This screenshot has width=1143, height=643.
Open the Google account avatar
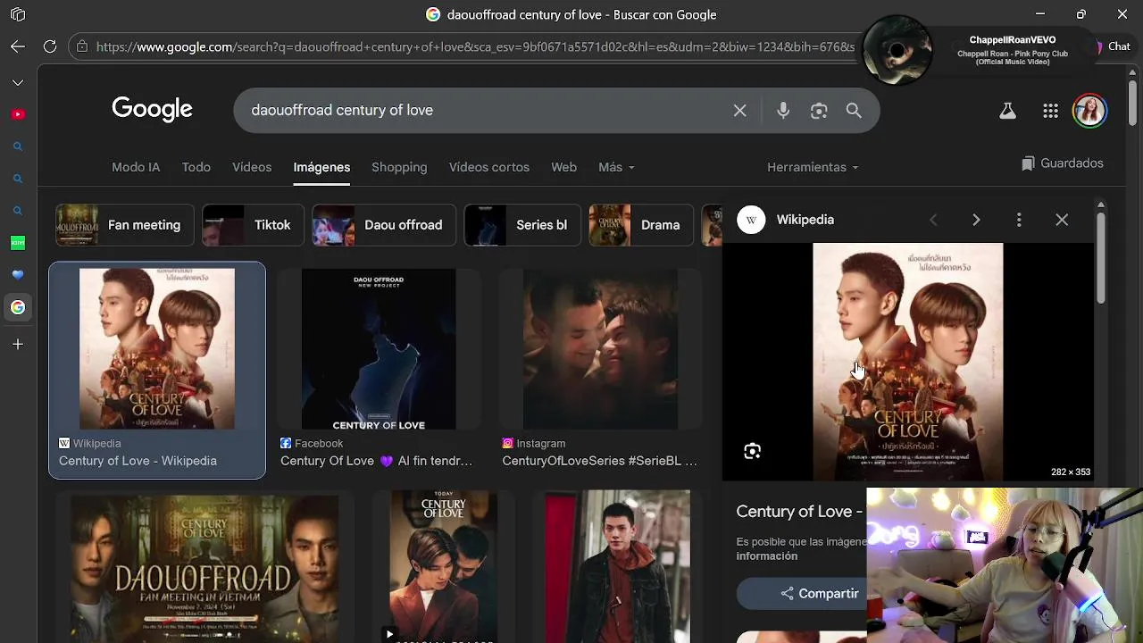(1089, 111)
